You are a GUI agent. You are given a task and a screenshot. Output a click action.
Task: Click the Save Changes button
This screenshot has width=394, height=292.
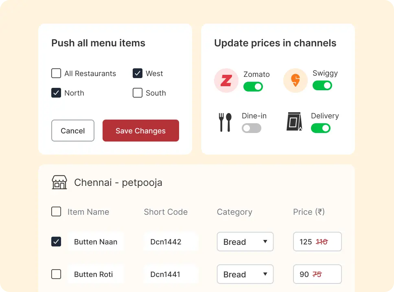point(140,131)
